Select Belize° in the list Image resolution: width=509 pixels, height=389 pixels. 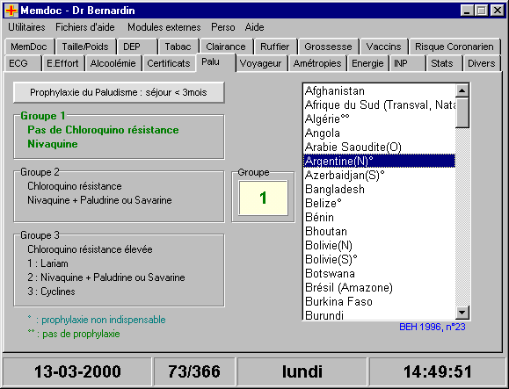[379, 203]
